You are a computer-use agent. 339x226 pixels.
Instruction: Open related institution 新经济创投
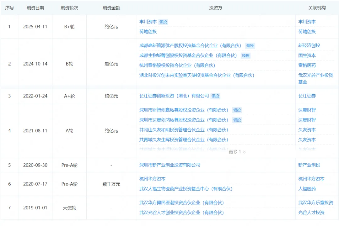click(309, 45)
